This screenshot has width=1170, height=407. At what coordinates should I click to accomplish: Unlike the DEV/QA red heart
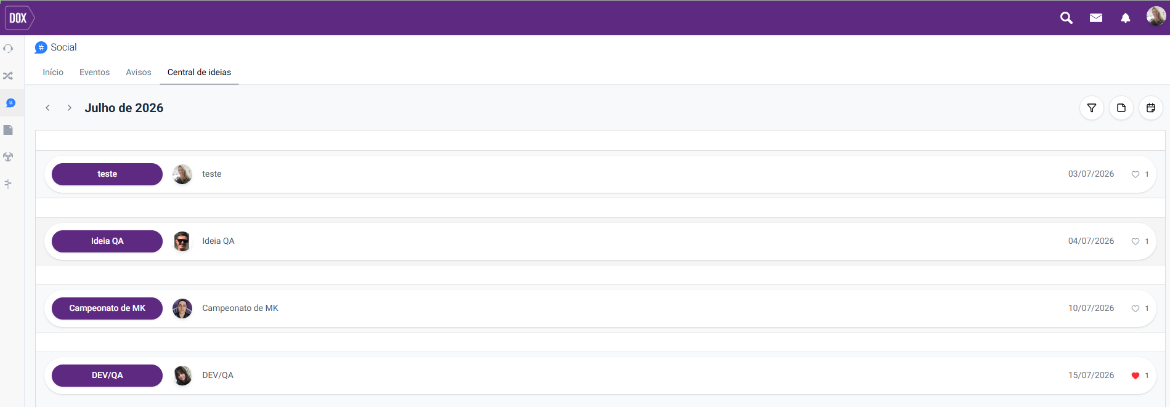coord(1135,376)
